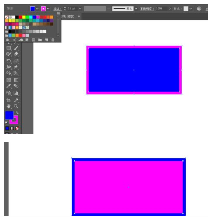Image resolution: width=208 pixels, height=218 pixels.
Task: Switch paint mode to Gradient
Action: [x=12, y=128]
